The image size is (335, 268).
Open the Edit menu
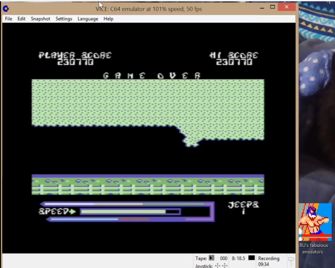click(x=22, y=19)
